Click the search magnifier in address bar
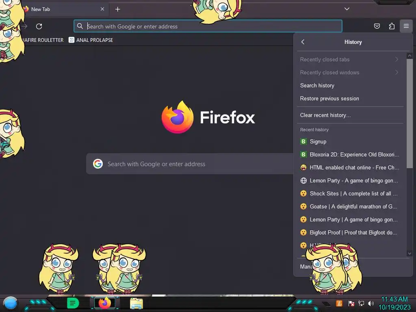Image resolution: width=416 pixels, height=312 pixels. tap(80, 26)
